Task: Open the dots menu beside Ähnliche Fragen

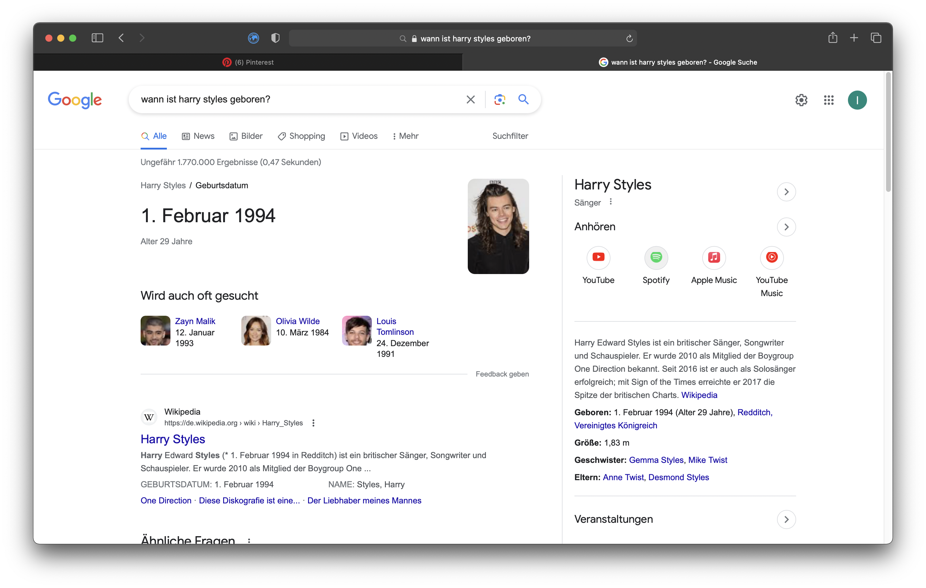Action: click(x=249, y=541)
